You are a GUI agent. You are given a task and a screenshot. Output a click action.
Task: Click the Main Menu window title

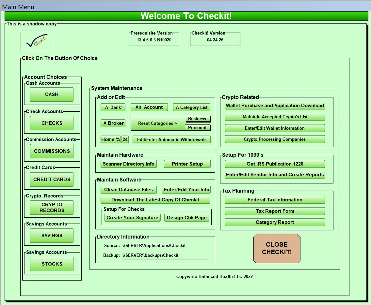coord(18,7)
